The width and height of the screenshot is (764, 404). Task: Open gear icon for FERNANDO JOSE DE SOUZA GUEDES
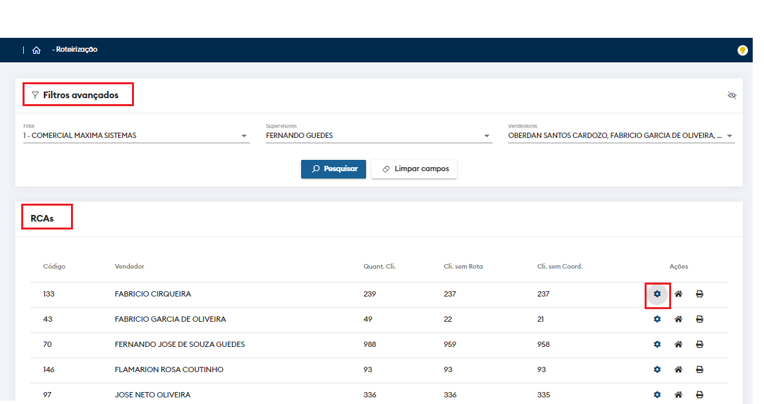pos(657,344)
